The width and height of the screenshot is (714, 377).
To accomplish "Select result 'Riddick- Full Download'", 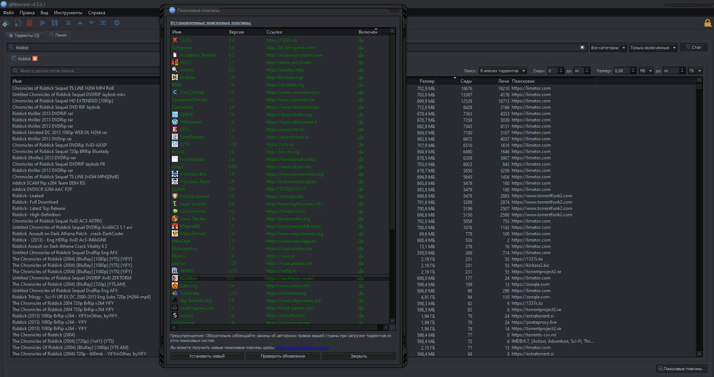I will point(35,202).
